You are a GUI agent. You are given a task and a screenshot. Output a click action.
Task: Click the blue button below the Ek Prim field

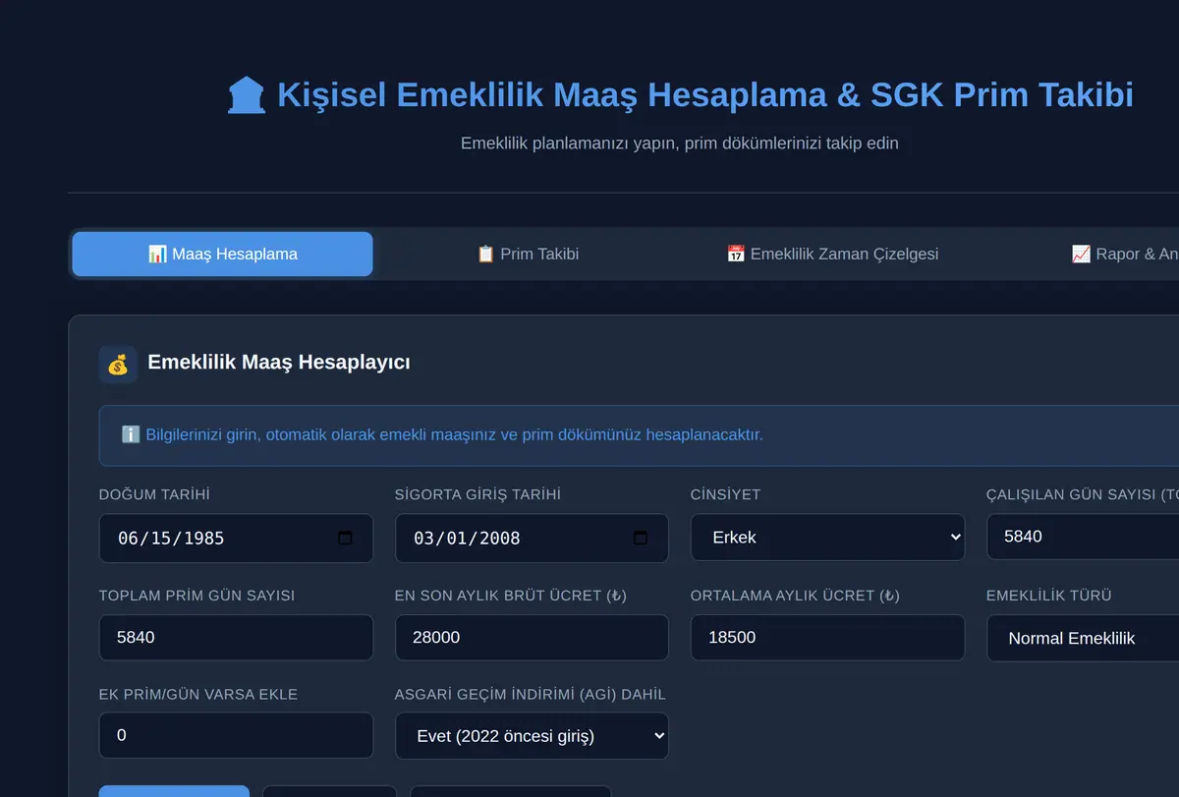click(174, 791)
